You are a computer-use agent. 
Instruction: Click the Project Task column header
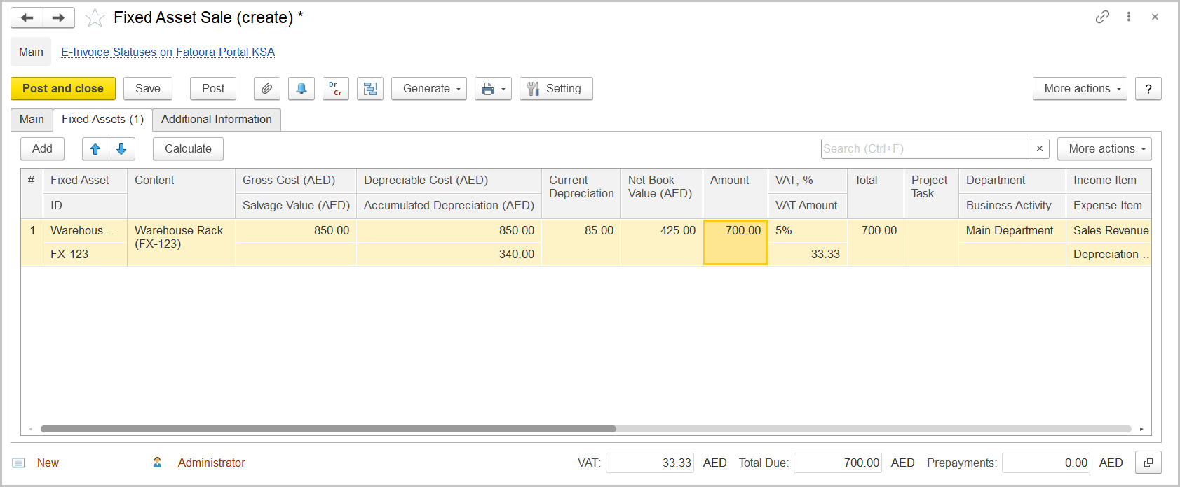(931, 193)
